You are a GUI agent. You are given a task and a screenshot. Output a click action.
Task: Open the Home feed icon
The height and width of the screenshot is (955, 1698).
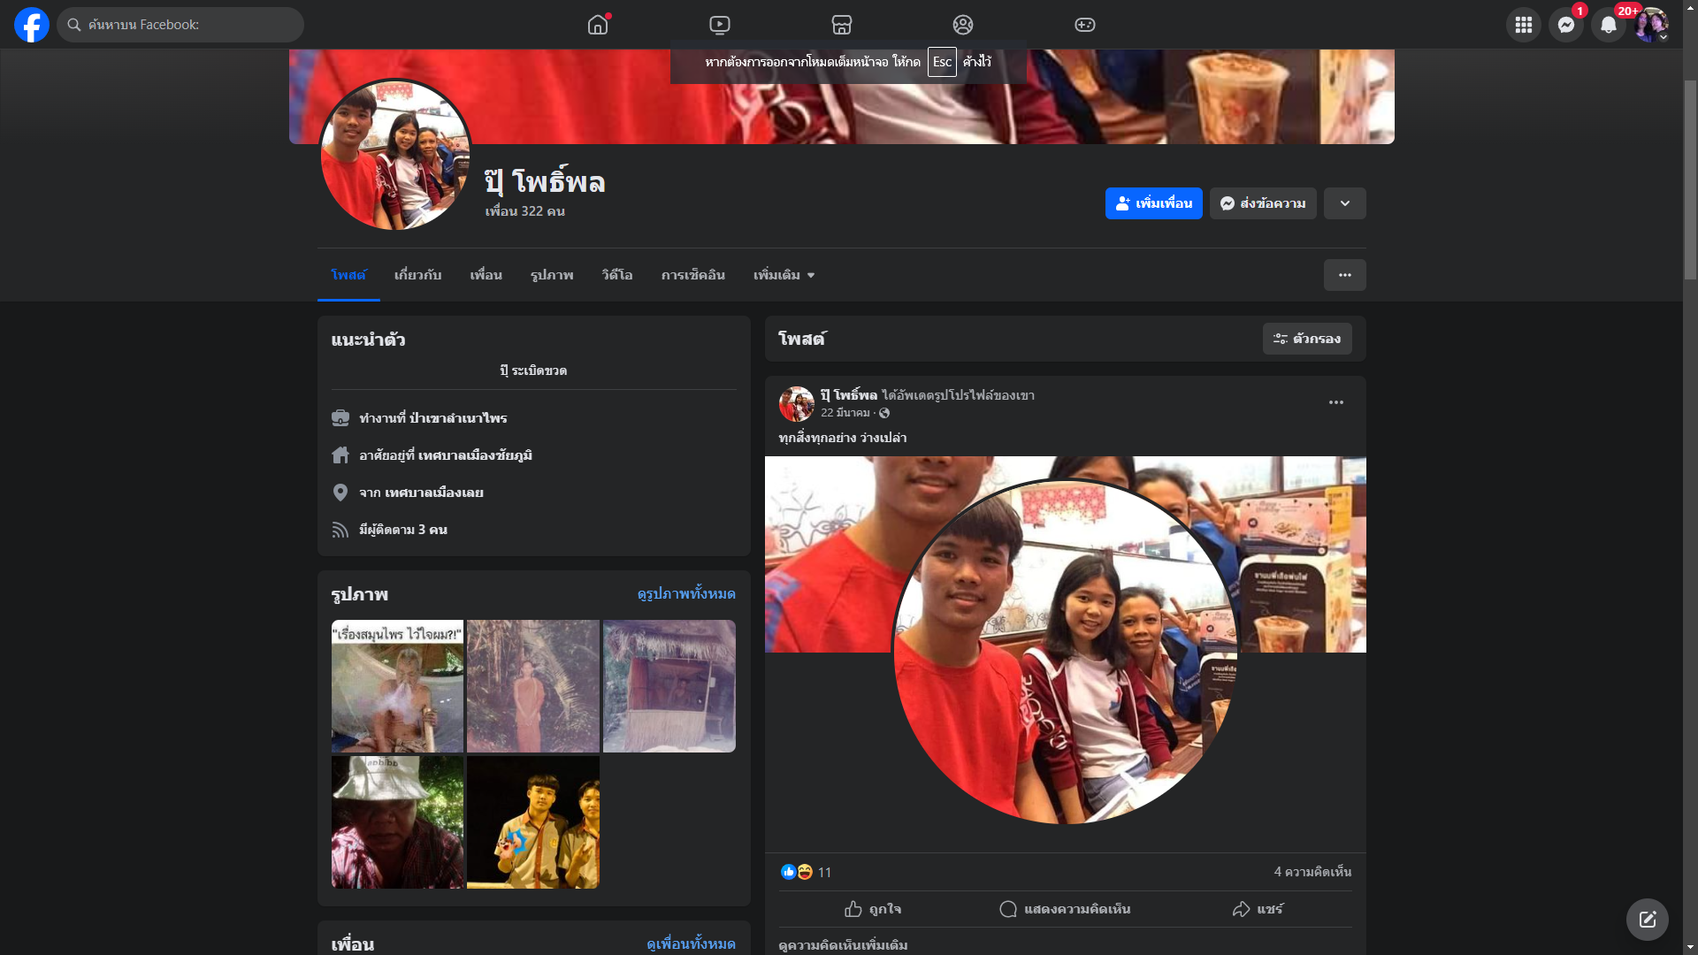tap(598, 25)
